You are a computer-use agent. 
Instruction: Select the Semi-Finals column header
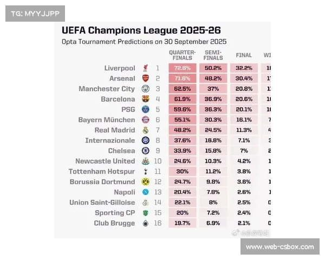pyautogui.click(x=213, y=55)
